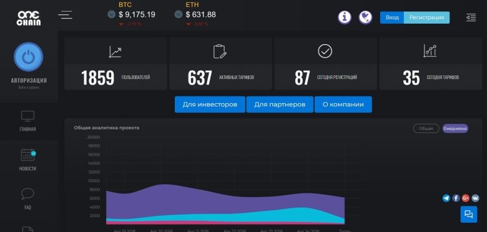Open the hamburger menu icon

pos(65,15)
